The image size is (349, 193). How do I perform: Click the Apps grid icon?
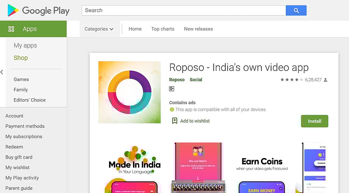click(11, 29)
